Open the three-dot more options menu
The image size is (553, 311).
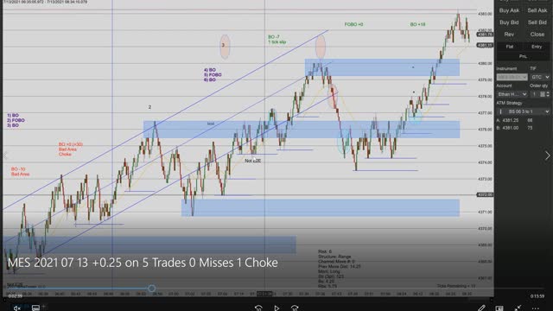[536, 308]
